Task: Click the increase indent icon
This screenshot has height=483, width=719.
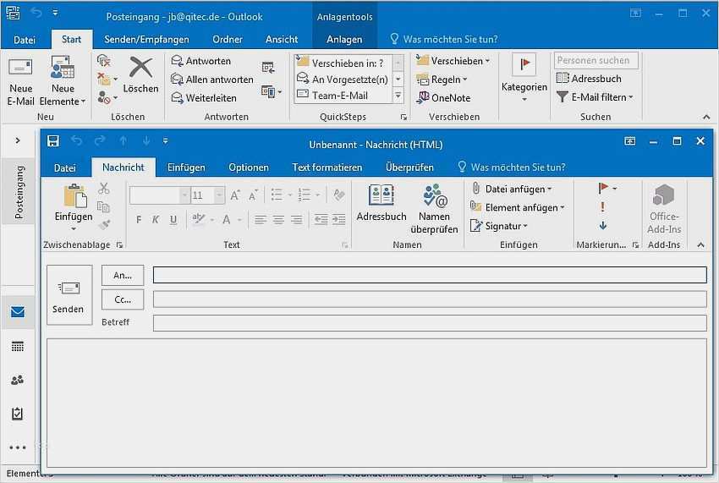Action: [x=339, y=220]
